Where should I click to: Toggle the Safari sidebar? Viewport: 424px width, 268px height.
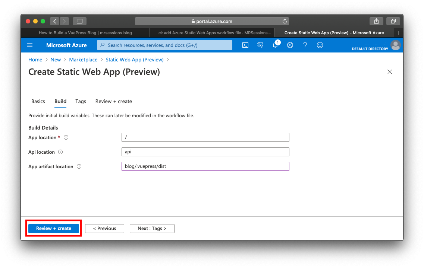coord(79,21)
